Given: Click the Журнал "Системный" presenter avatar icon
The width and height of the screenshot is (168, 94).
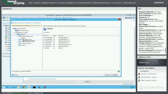Looking at the screenshot, I should coord(139,74).
